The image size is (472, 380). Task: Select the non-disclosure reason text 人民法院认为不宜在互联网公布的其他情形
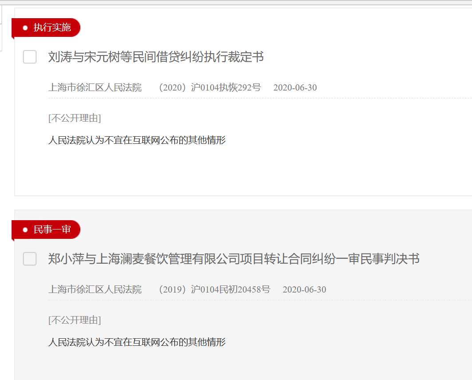pos(137,140)
